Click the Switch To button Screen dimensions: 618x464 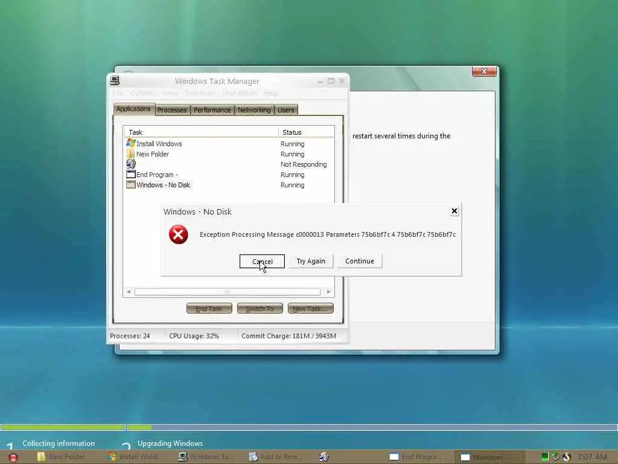pyautogui.click(x=260, y=309)
